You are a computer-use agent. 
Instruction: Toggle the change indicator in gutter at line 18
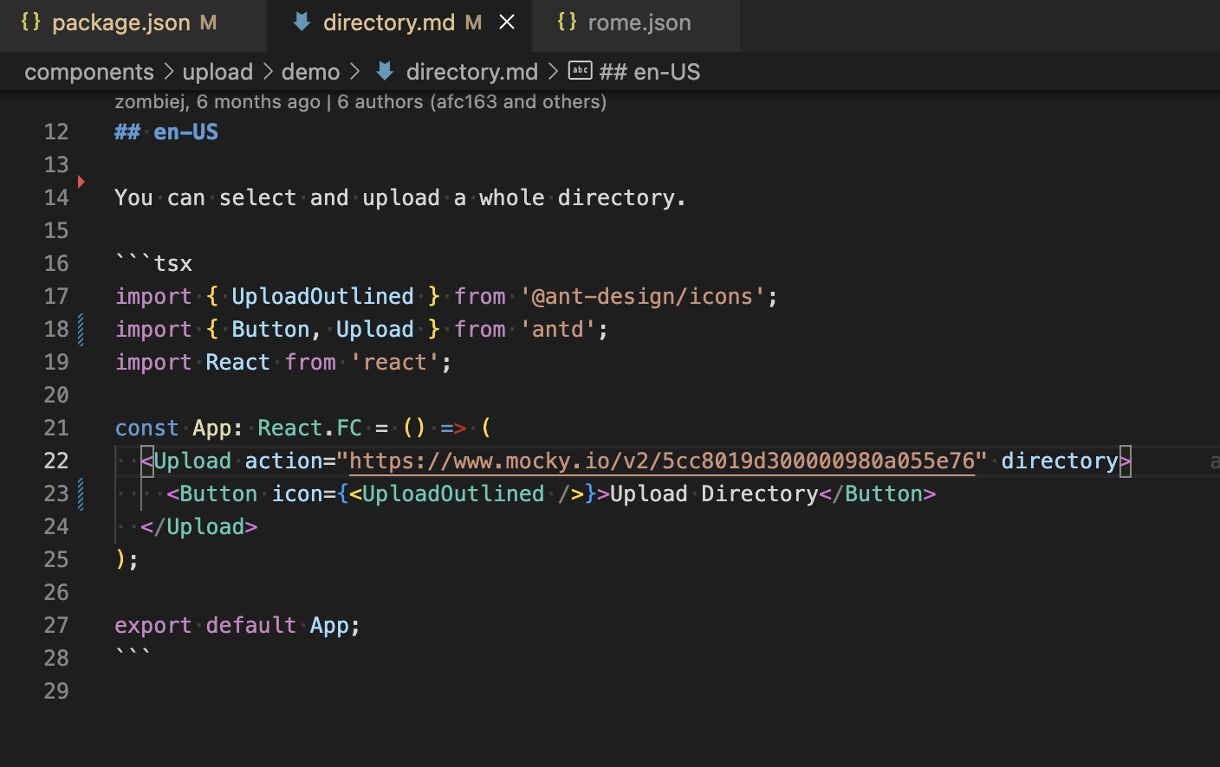(80, 329)
